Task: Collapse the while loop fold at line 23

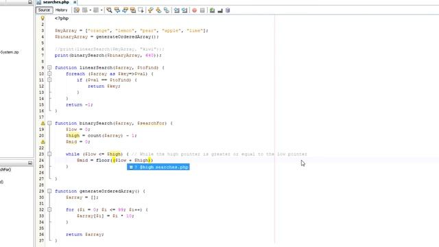Action: 49,154
